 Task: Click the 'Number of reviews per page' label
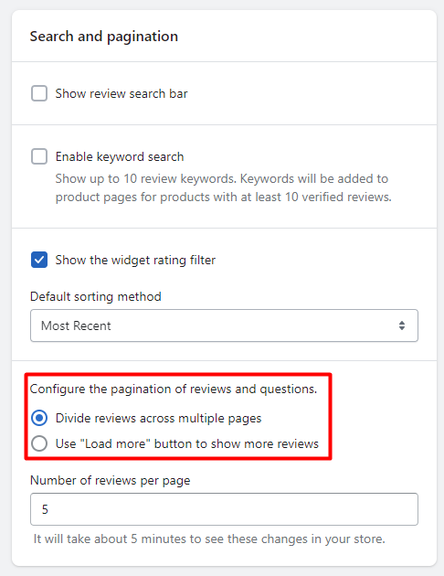coord(110,481)
